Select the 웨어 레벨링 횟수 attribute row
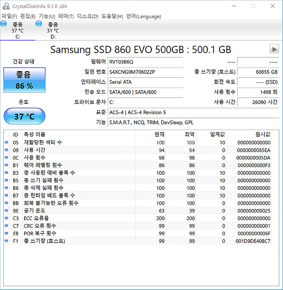The width and height of the screenshot is (283, 290). click(137, 165)
